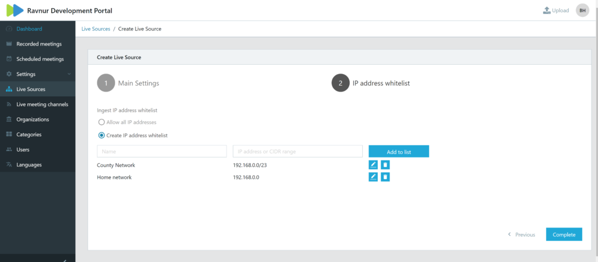Open the BH user avatar
The height and width of the screenshot is (262, 598).
pos(582,11)
